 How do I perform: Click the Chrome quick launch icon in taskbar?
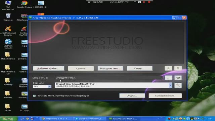pos(27,119)
